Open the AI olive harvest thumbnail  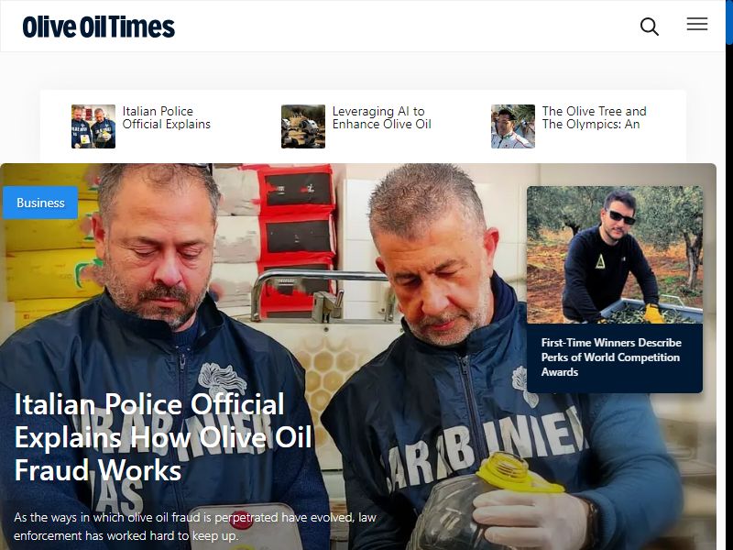[303, 126]
